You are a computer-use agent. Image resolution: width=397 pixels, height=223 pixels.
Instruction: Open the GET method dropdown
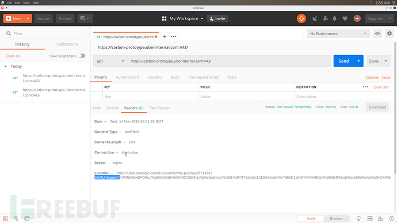click(x=110, y=61)
